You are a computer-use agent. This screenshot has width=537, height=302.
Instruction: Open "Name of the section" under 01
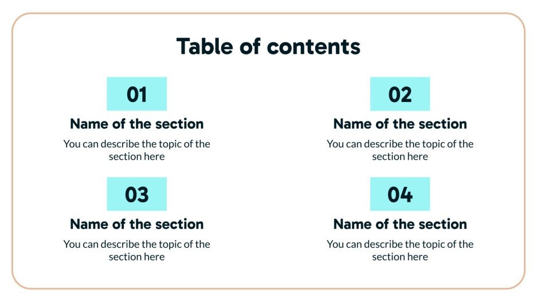(136, 124)
